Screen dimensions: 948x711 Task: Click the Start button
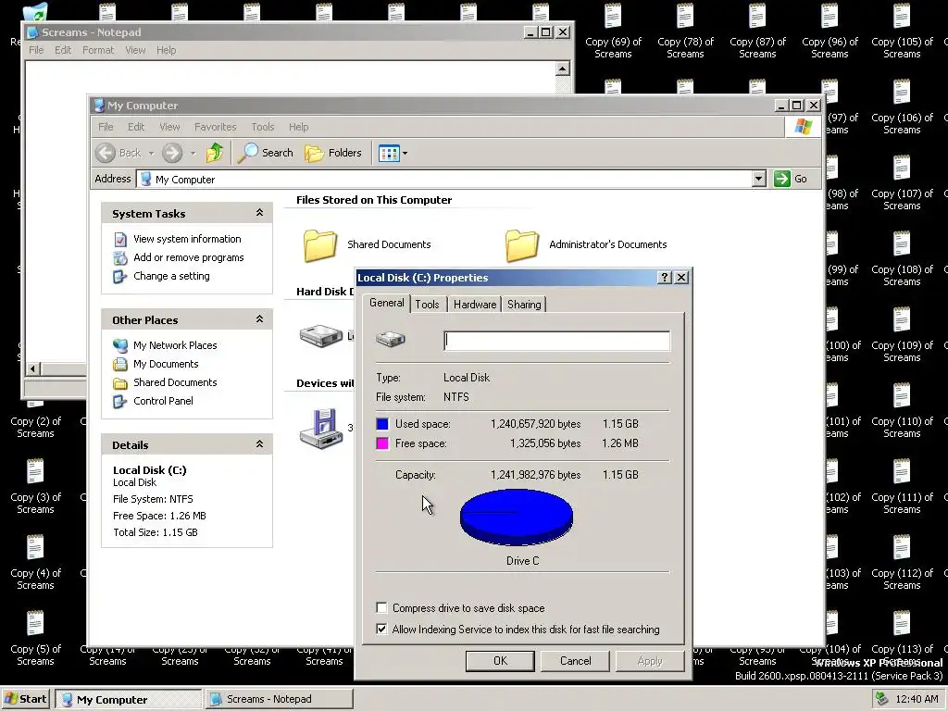click(25, 699)
